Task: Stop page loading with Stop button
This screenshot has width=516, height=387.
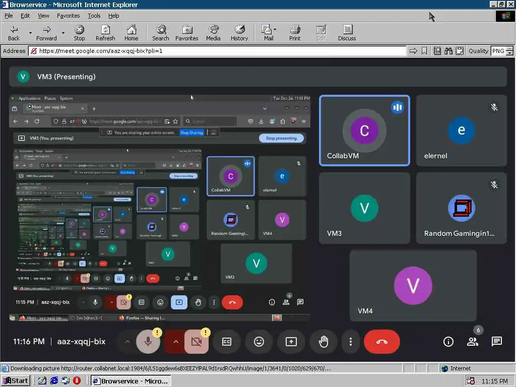Action: click(79, 33)
